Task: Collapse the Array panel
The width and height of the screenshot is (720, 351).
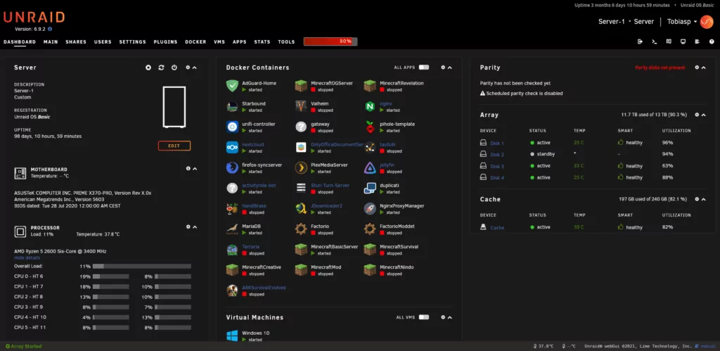Action: [703, 115]
